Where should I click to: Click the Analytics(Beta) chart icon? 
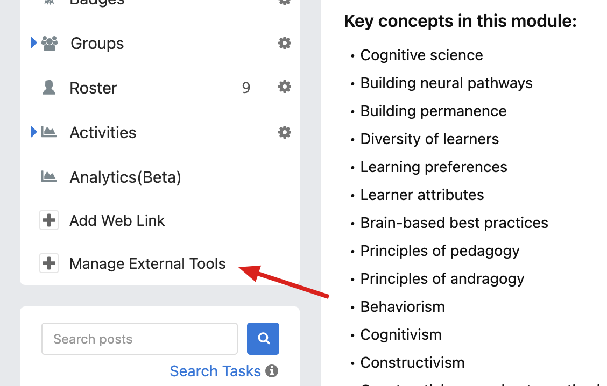(x=49, y=177)
